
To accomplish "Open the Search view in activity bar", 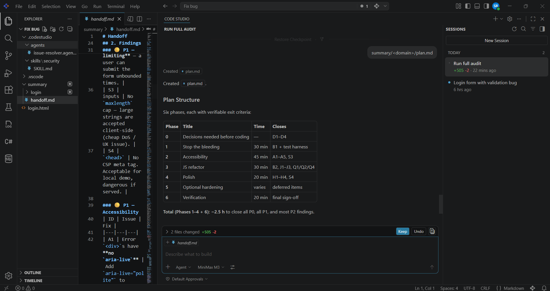I will (x=9, y=38).
